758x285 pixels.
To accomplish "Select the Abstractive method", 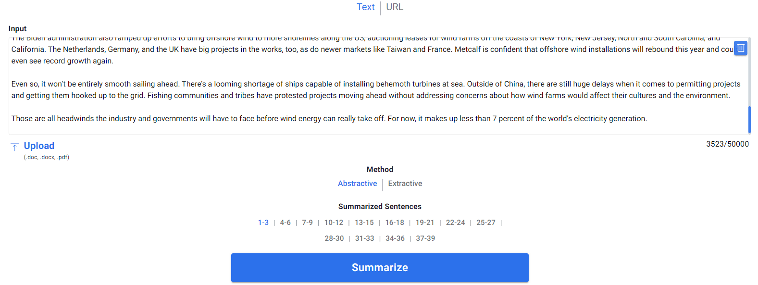I will (x=357, y=184).
